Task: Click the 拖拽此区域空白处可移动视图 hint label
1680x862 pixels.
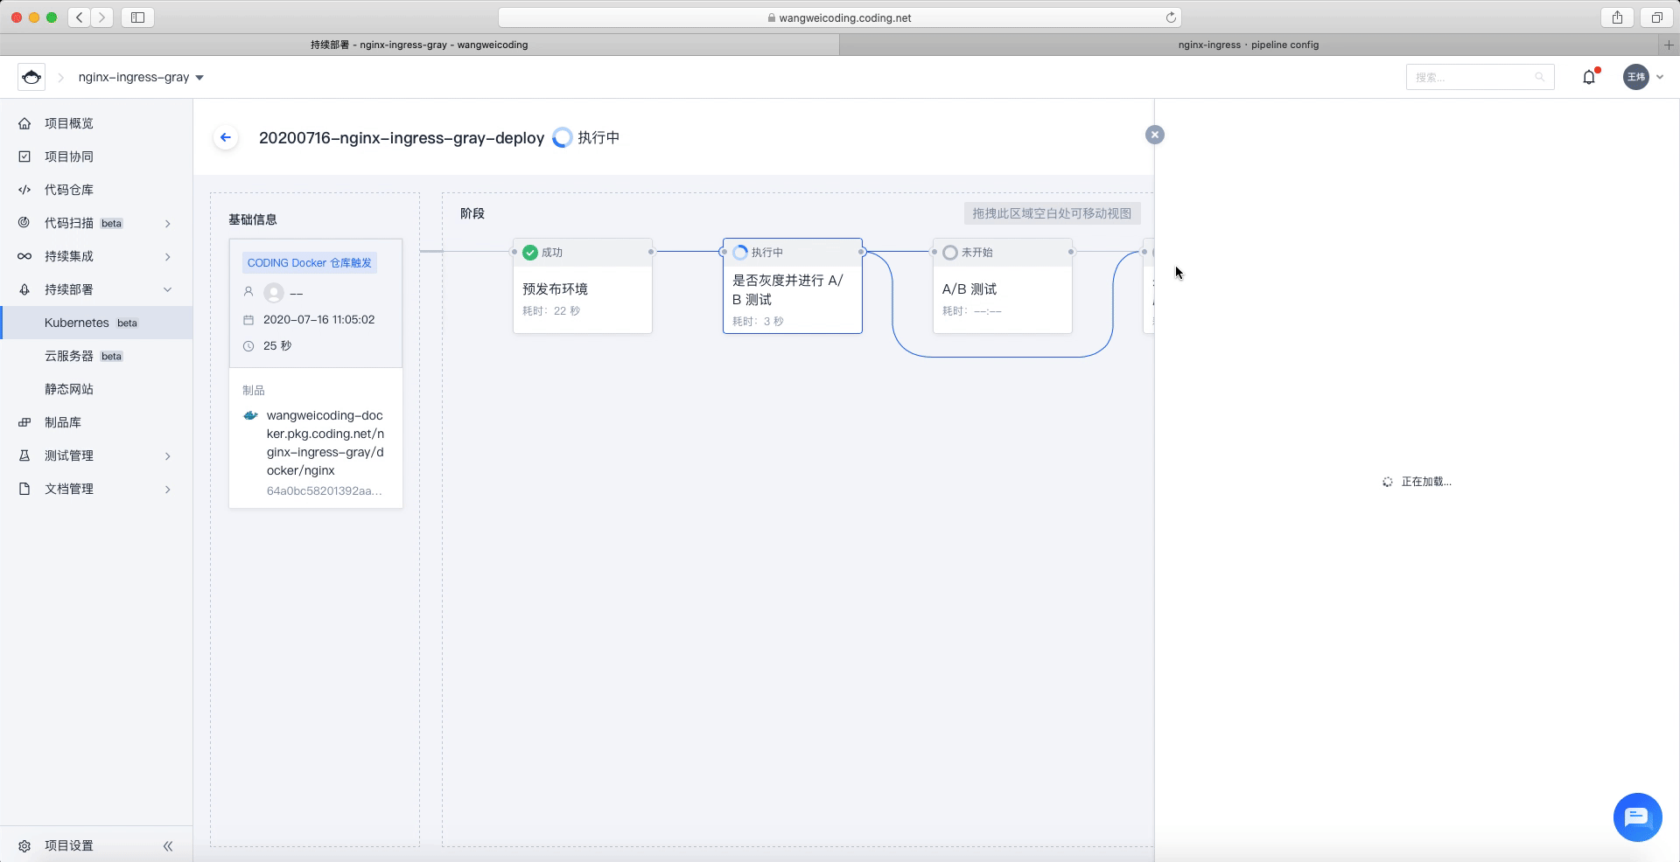Action: point(1052,213)
